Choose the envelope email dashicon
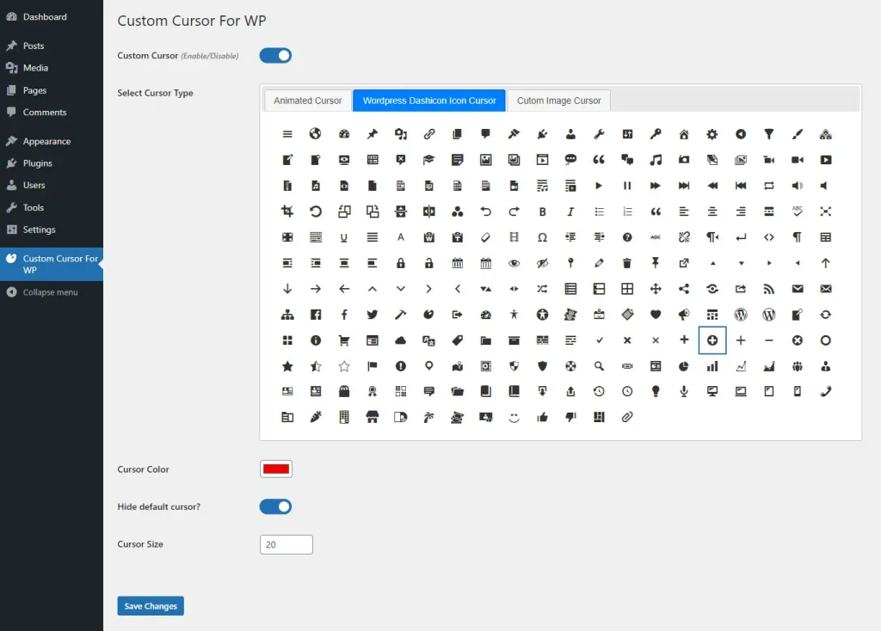Screen dimensions: 881x631 797,289
